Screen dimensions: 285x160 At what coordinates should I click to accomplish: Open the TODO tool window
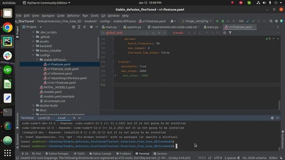click(x=79, y=153)
